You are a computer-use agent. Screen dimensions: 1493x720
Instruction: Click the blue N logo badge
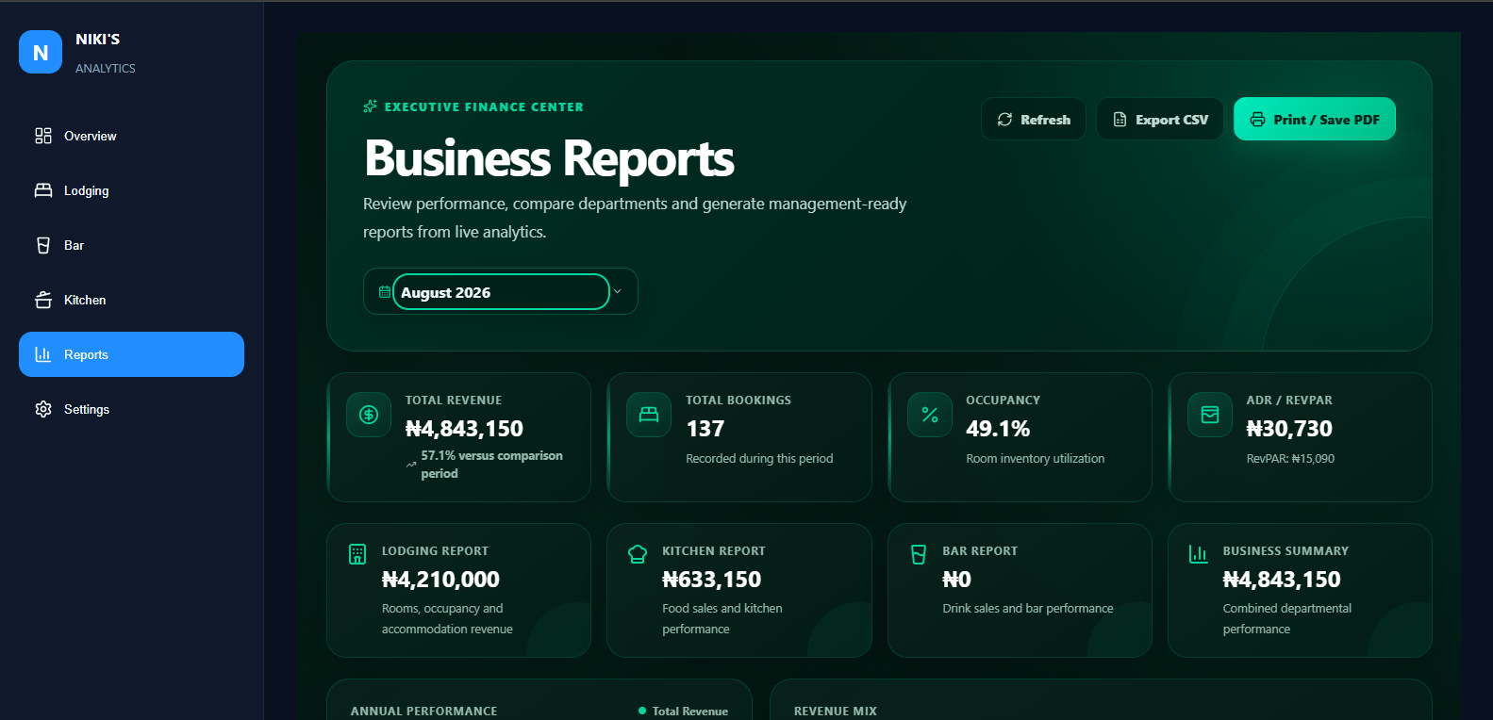pos(41,52)
